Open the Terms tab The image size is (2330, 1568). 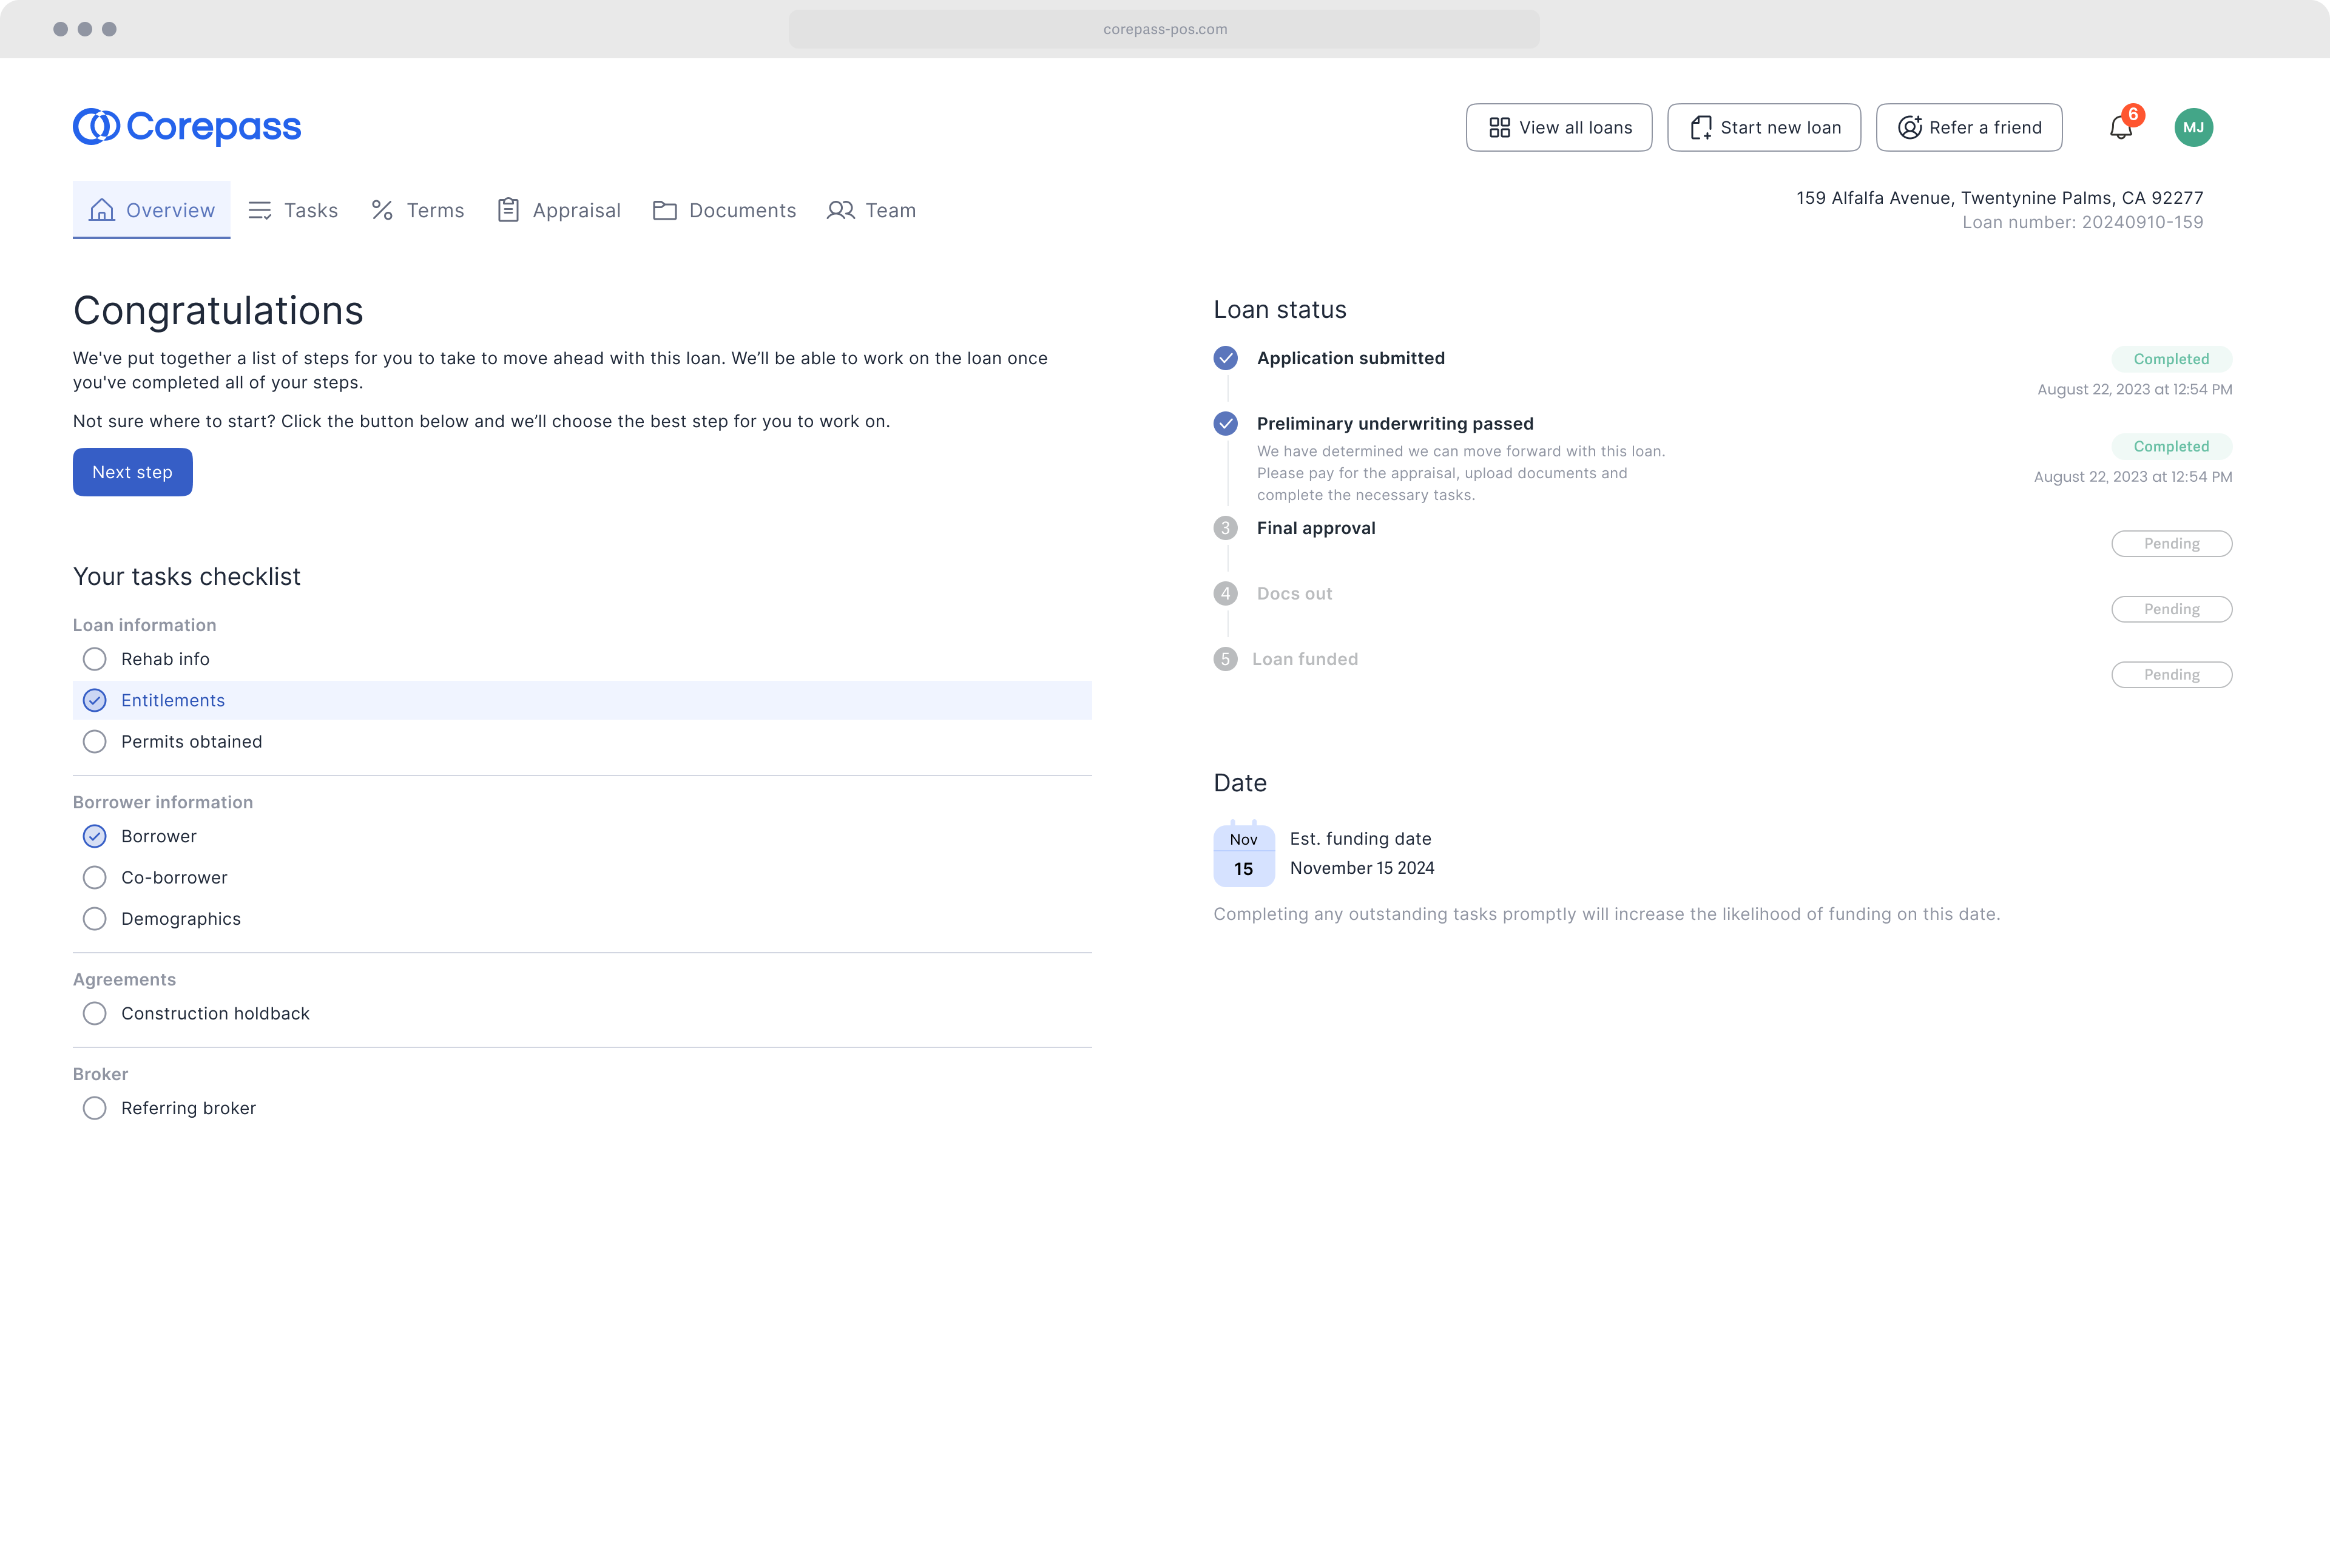point(418,210)
